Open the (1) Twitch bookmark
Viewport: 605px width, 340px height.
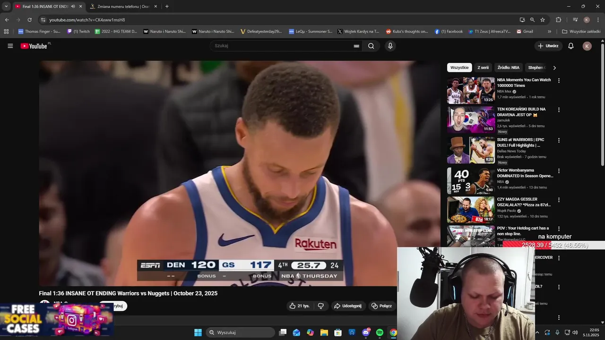[x=78, y=32]
